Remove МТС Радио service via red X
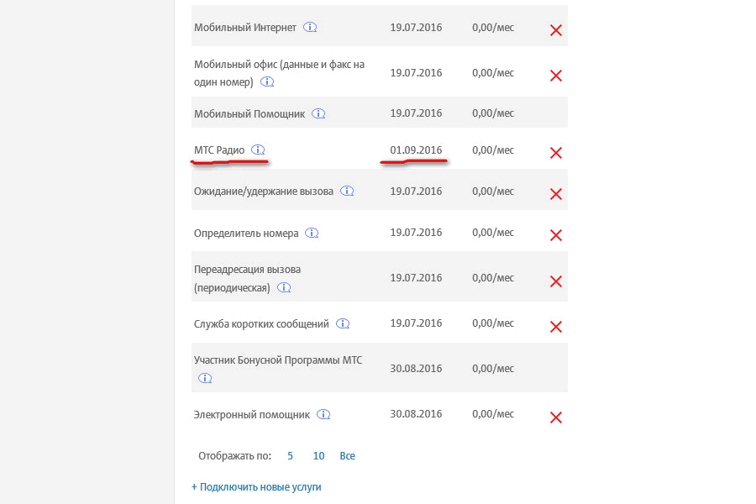The image size is (756, 504). tap(555, 153)
